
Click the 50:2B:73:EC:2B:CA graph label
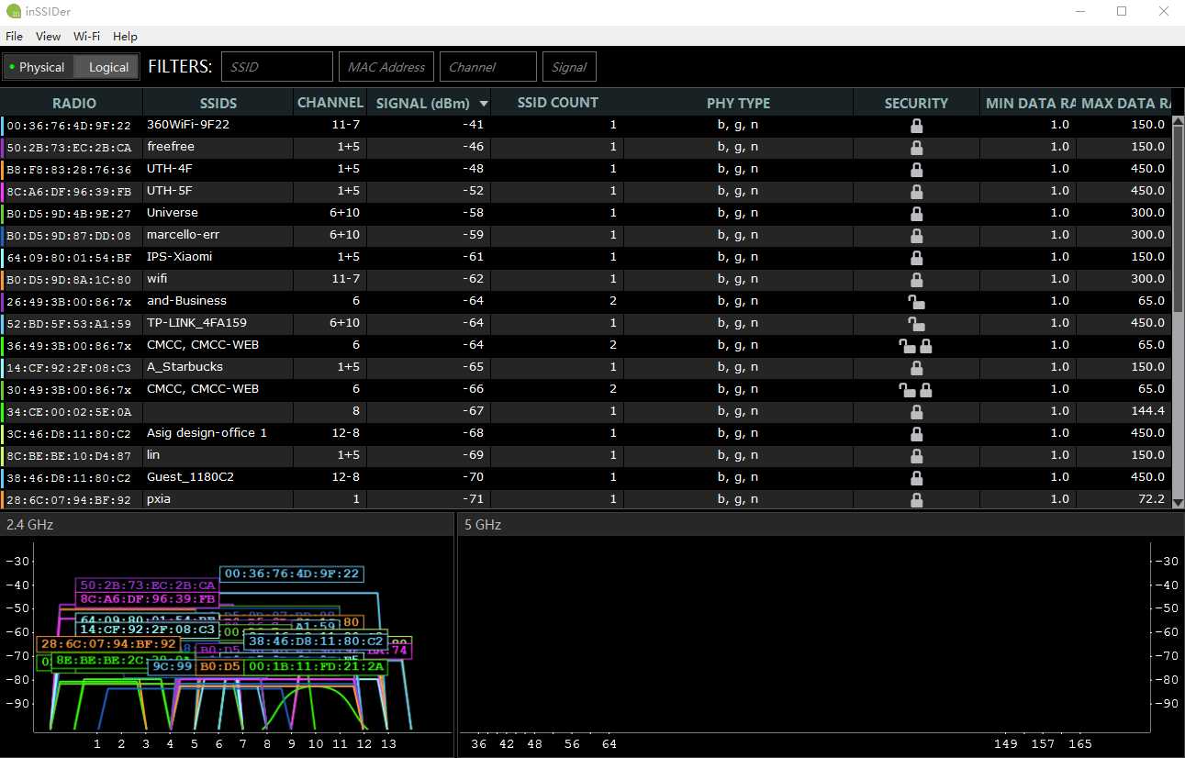(148, 585)
